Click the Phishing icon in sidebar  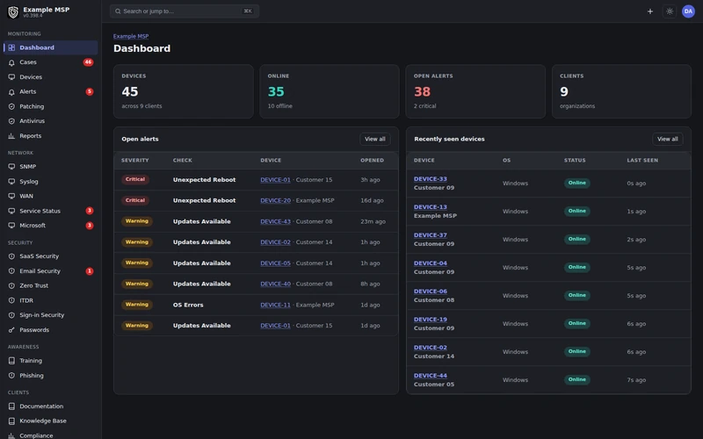11,376
